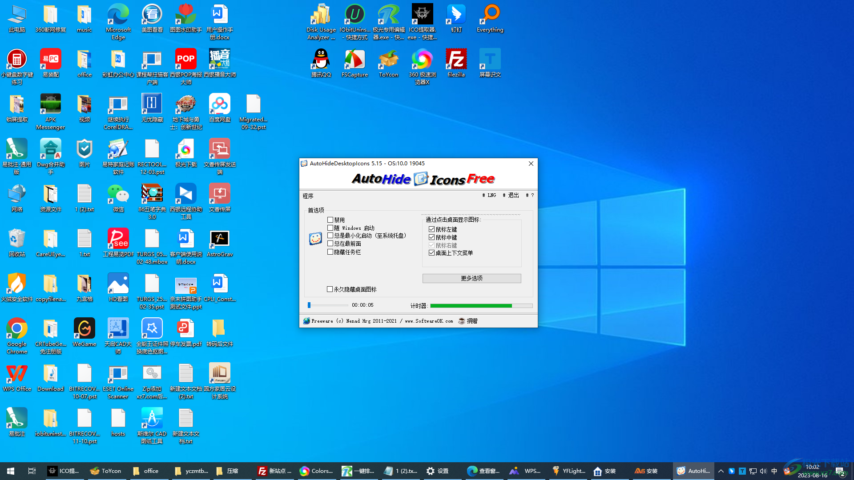Open the # ? help menu
The width and height of the screenshot is (854, 480).
coord(530,195)
